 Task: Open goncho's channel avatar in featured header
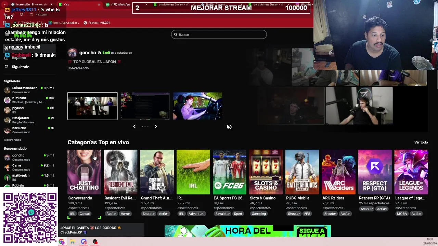[72, 53]
